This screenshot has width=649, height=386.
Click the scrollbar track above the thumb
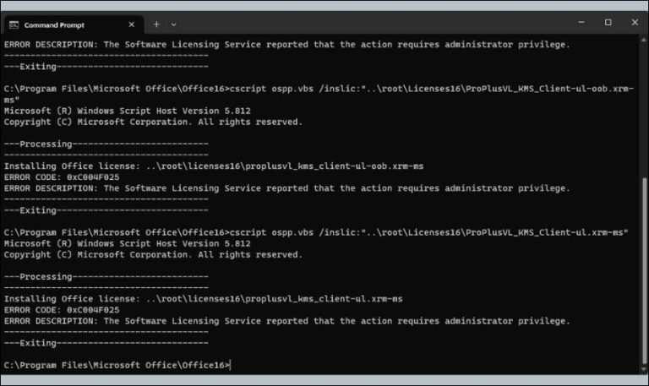click(x=644, y=110)
